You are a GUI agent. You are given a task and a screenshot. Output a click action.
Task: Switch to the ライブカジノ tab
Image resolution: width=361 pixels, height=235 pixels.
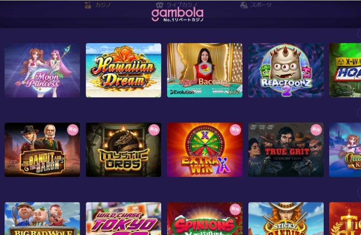click(x=182, y=5)
